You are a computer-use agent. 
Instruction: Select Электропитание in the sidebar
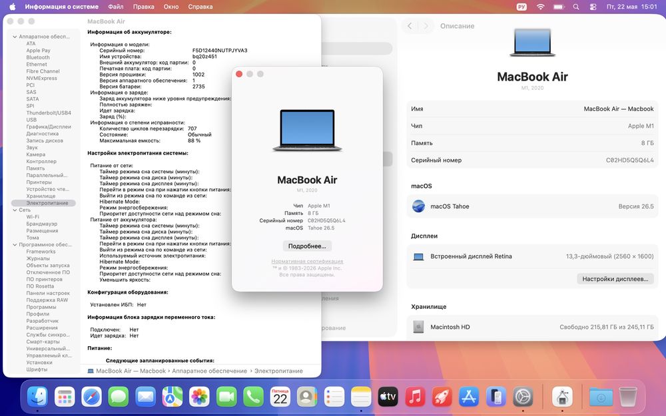[x=44, y=203]
